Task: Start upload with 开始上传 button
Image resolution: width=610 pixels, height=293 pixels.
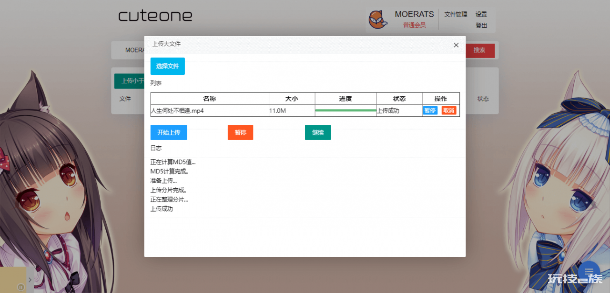Action: click(169, 132)
